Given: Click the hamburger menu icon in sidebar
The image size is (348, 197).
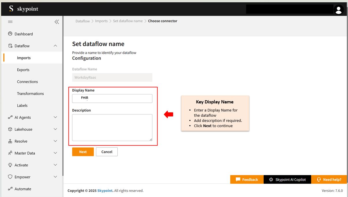Looking at the screenshot, I should click(10, 22).
